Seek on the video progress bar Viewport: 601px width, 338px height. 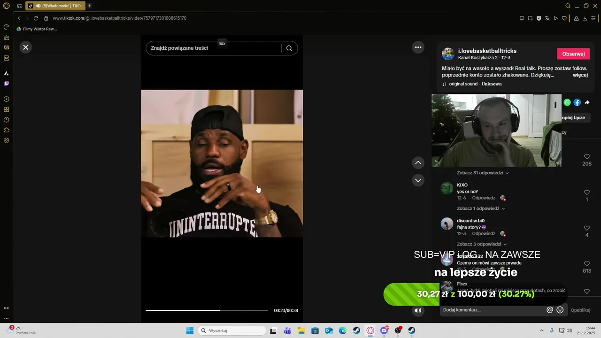pos(207,310)
